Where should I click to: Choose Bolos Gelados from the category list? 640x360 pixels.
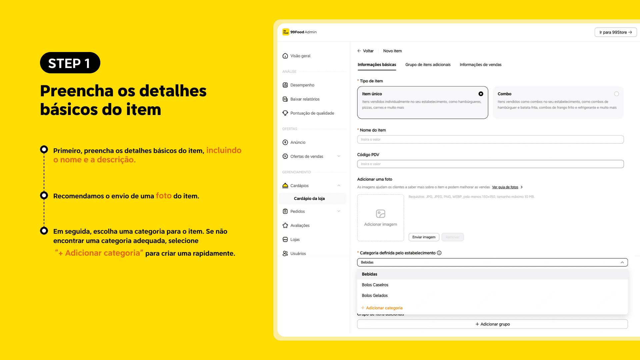point(492,295)
